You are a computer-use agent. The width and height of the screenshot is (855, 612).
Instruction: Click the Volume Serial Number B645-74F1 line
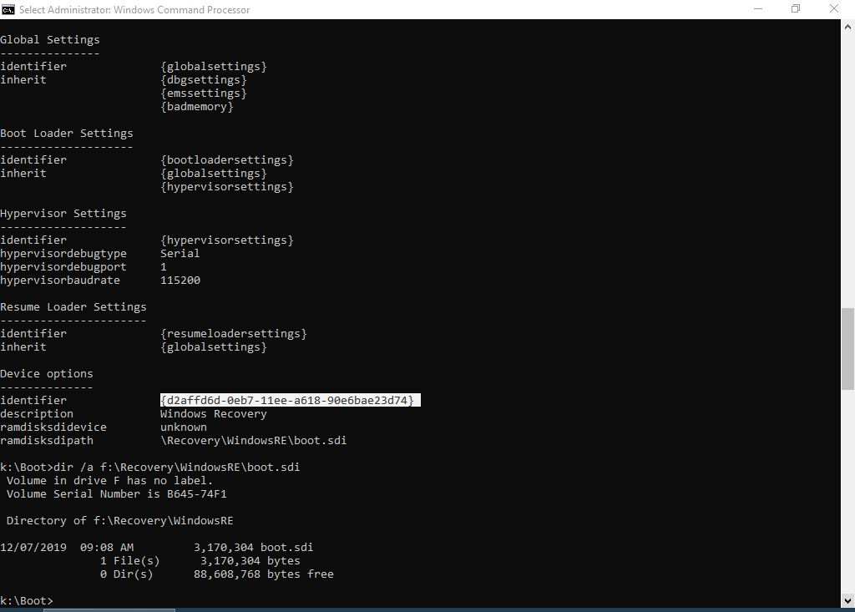point(117,494)
